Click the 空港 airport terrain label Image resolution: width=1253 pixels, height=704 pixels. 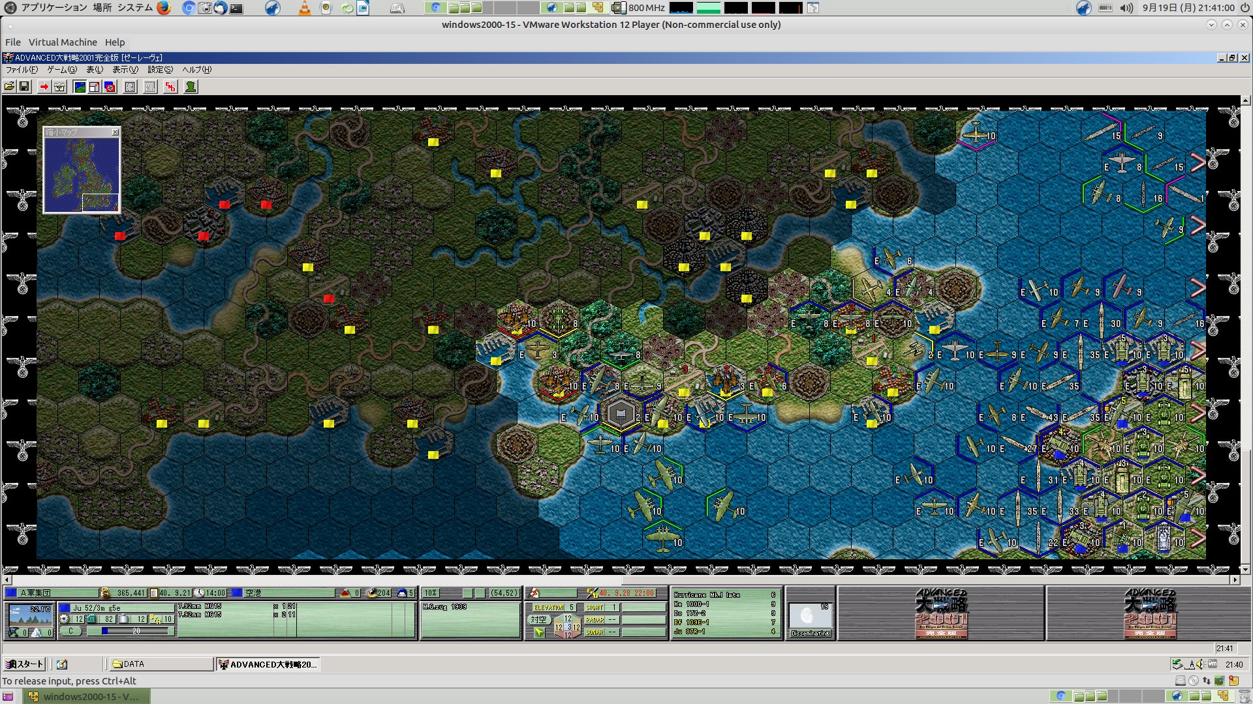point(253,593)
